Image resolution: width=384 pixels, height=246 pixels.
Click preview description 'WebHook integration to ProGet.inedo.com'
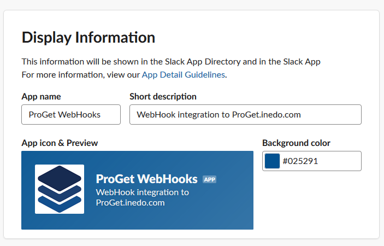(142, 197)
